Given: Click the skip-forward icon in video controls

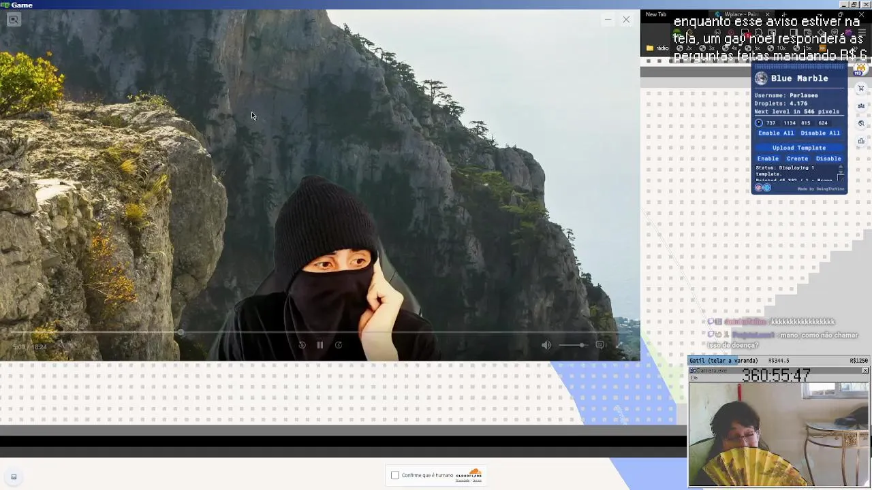Looking at the screenshot, I should pos(339,345).
